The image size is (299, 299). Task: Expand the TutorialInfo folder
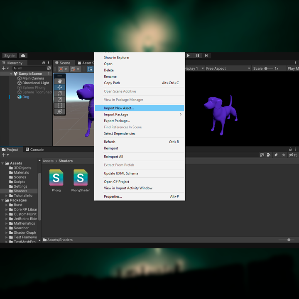7,196
